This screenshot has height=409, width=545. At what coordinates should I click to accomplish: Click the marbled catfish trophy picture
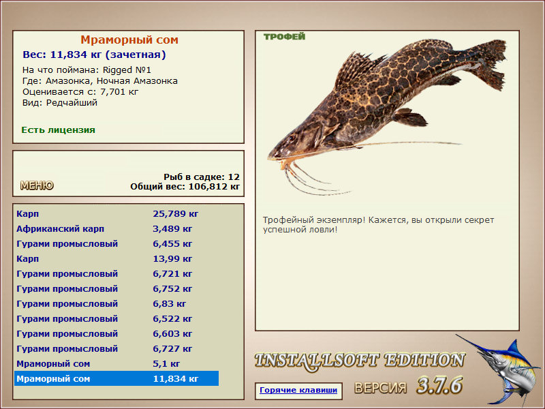tap(386, 117)
